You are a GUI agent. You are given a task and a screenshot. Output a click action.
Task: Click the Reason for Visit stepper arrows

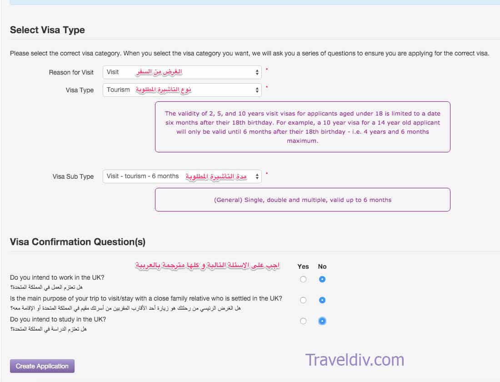tap(257, 72)
